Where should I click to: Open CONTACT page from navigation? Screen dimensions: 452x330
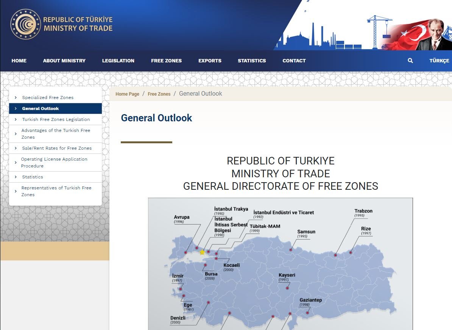(x=294, y=61)
